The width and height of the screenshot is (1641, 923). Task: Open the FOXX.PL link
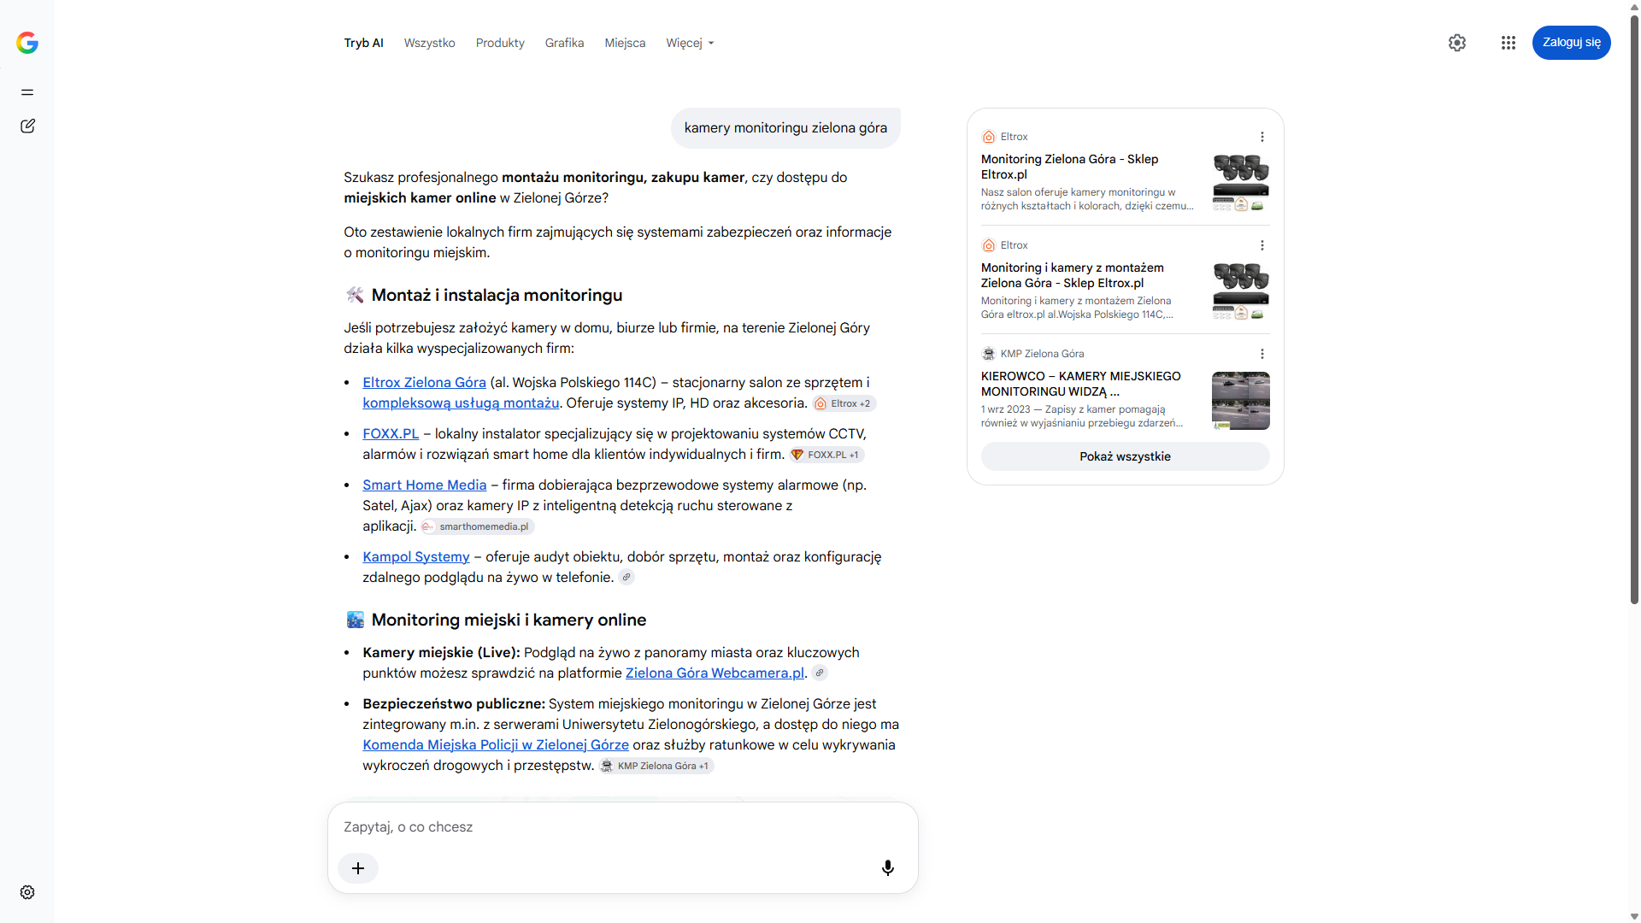(391, 434)
